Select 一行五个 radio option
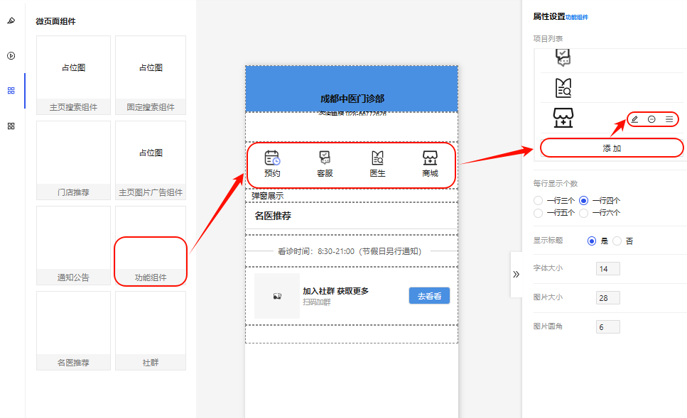The image size is (687, 418). pyautogui.click(x=538, y=212)
